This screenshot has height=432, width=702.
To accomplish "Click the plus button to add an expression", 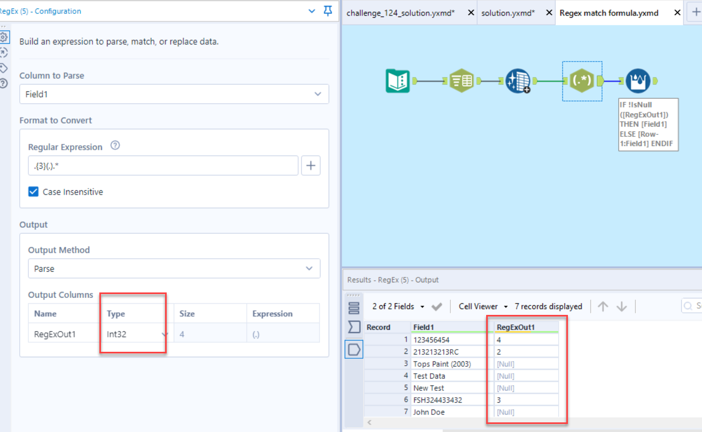I will [x=310, y=165].
